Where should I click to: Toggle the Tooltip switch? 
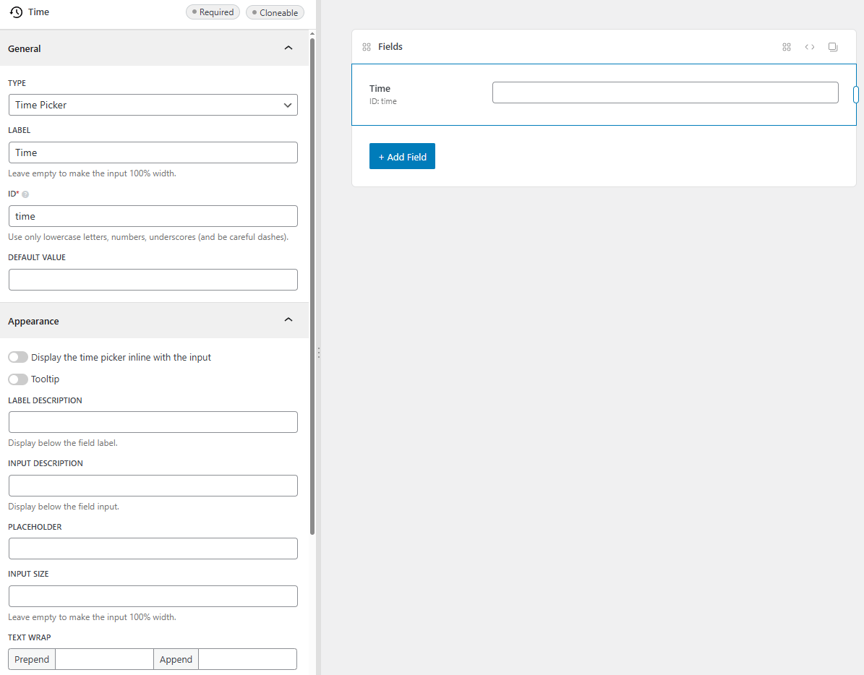[17, 379]
